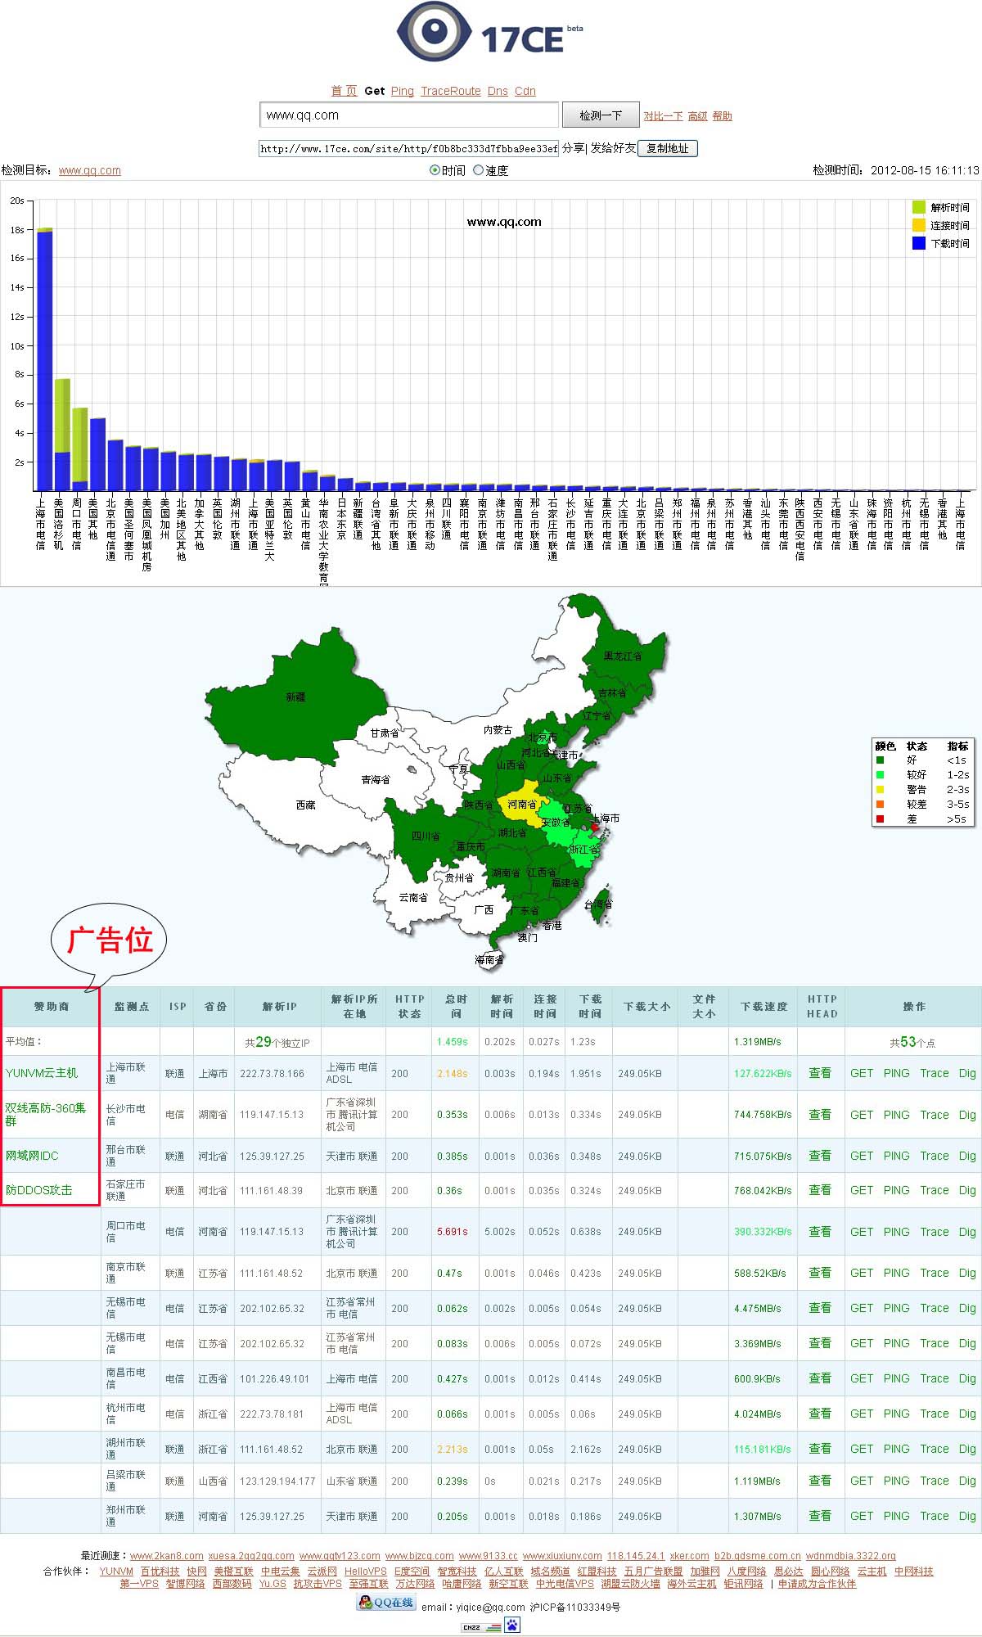Image resolution: width=982 pixels, height=1637 pixels.
Task: Click the 检测一下 button
Action: [x=601, y=115]
